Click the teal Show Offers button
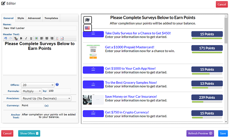The image size is (229, 138). [29, 133]
